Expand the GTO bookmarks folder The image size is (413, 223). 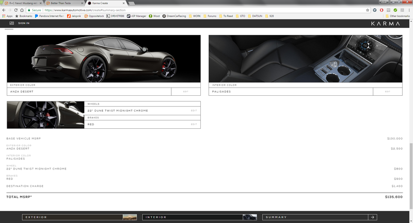coord(241,16)
